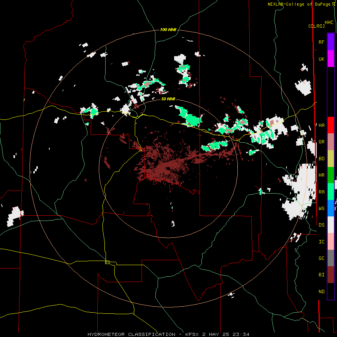Click the RF purple legend swatch

tap(331, 42)
